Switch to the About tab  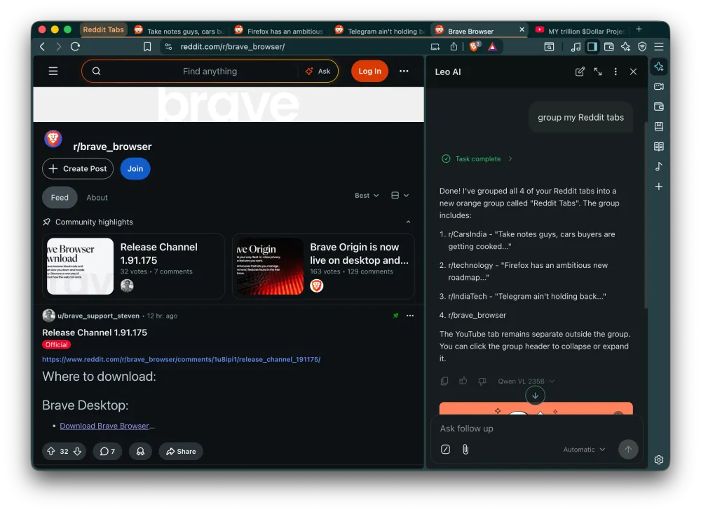(x=97, y=198)
